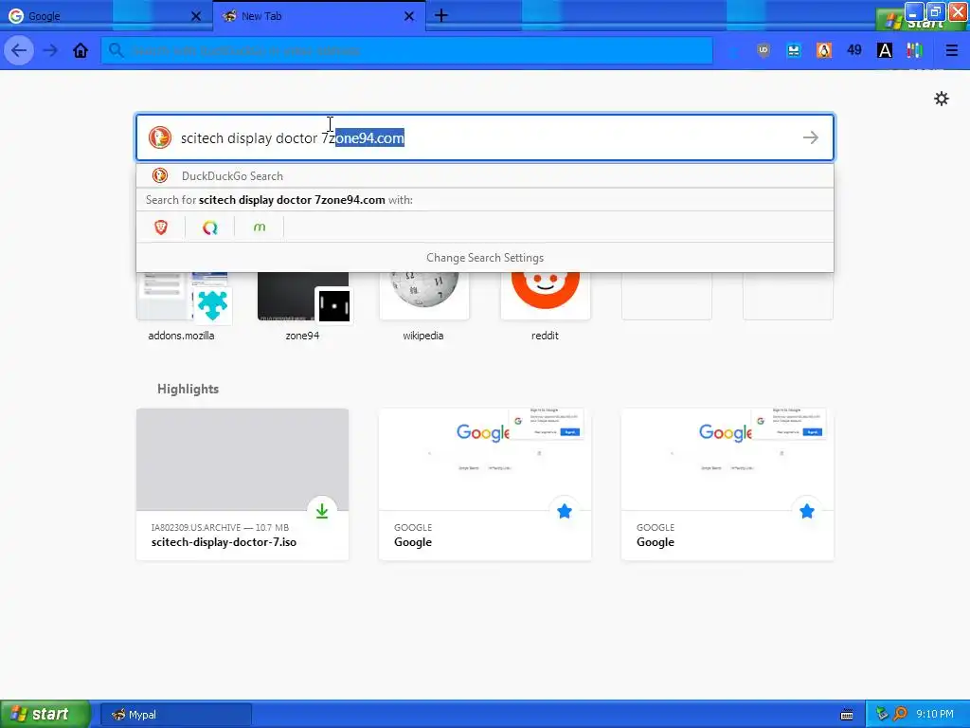Open the zone94 top site tile
970x728 pixels.
(x=302, y=306)
